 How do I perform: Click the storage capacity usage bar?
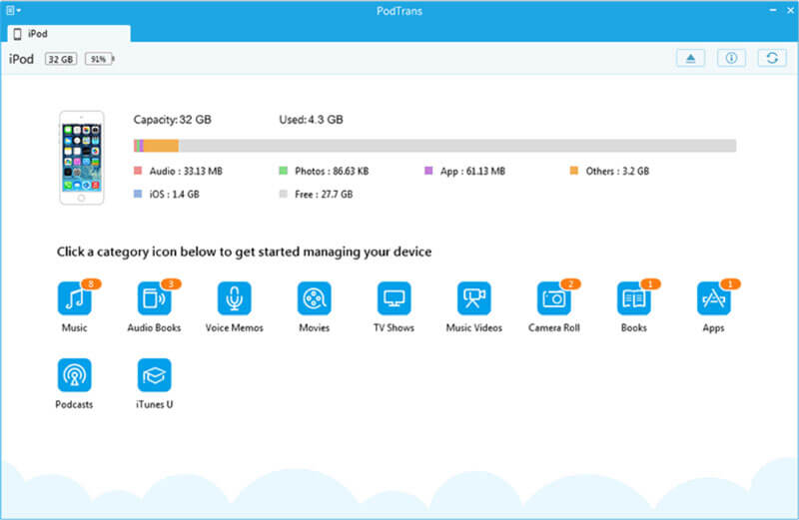pos(434,146)
